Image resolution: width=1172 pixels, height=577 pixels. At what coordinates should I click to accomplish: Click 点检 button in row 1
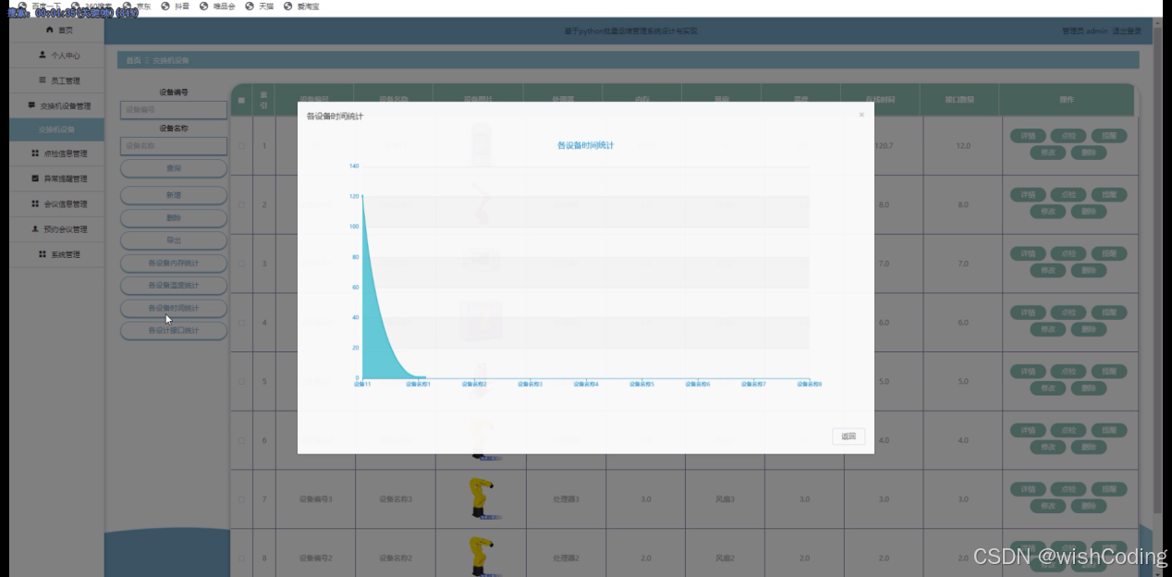pyautogui.click(x=1068, y=136)
